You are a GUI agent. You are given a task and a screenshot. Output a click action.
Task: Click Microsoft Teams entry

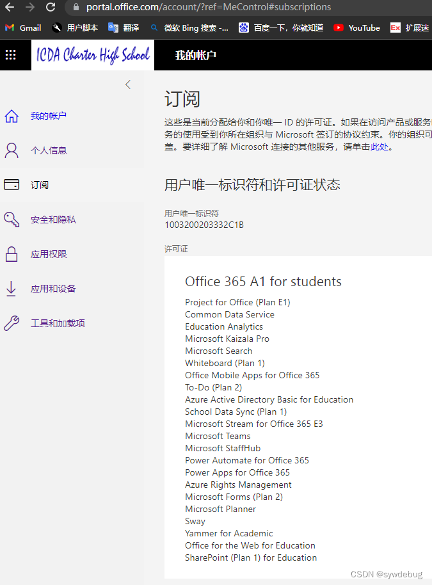tap(218, 436)
